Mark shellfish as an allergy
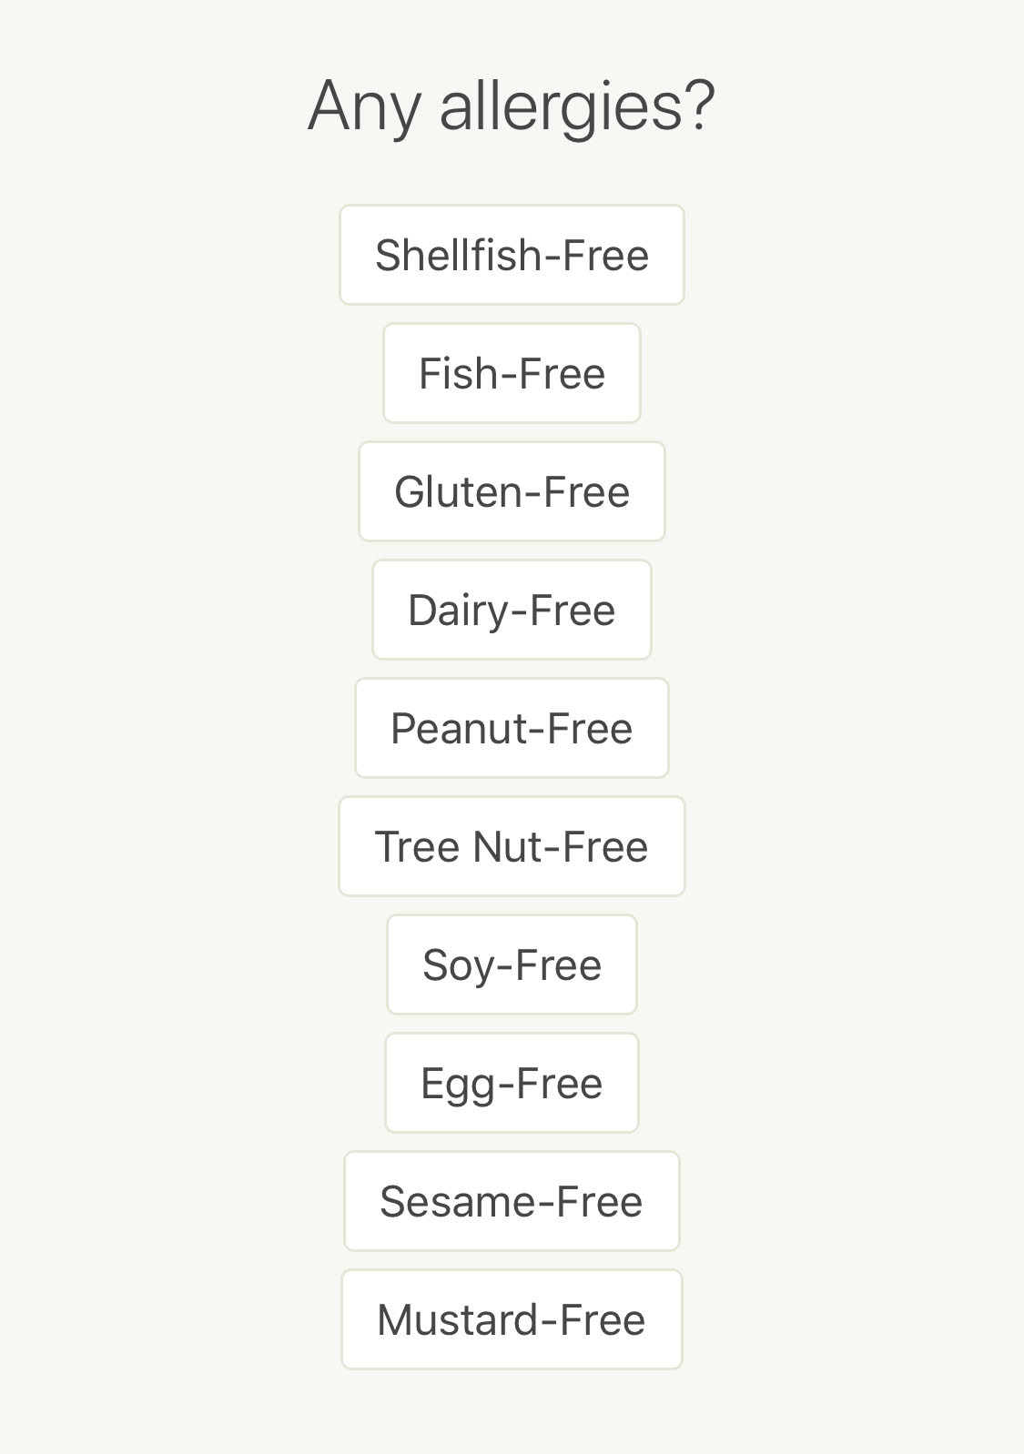The width and height of the screenshot is (1024, 1454). point(512,255)
